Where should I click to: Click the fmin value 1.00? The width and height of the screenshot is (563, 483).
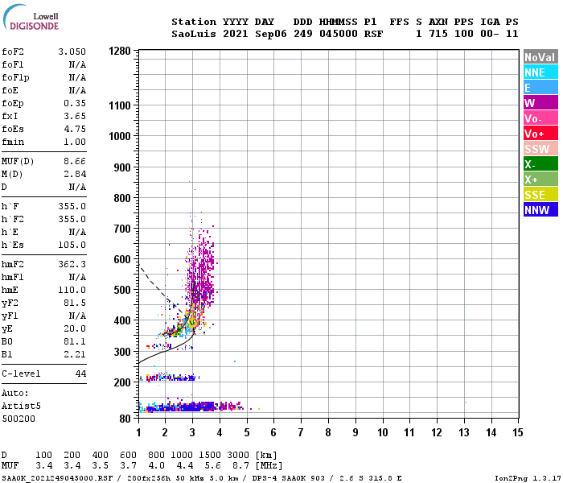[x=75, y=142]
